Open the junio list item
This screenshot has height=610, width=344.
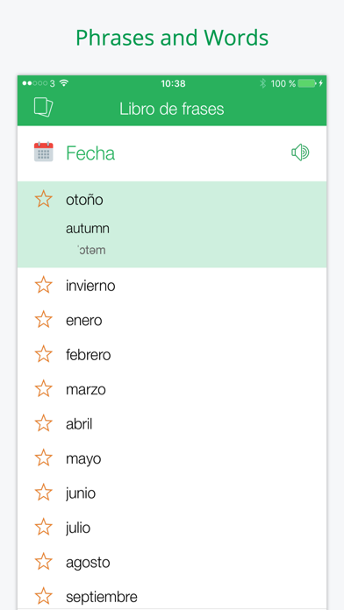pyautogui.click(x=172, y=493)
